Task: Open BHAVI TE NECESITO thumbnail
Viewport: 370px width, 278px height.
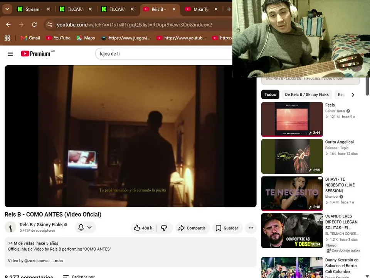Action: [292, 193]
